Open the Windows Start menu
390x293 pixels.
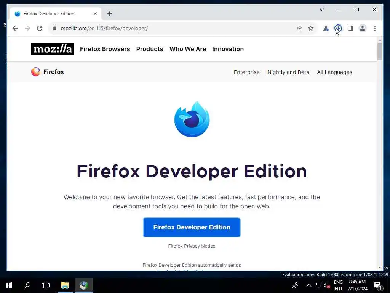coord(9,285)
